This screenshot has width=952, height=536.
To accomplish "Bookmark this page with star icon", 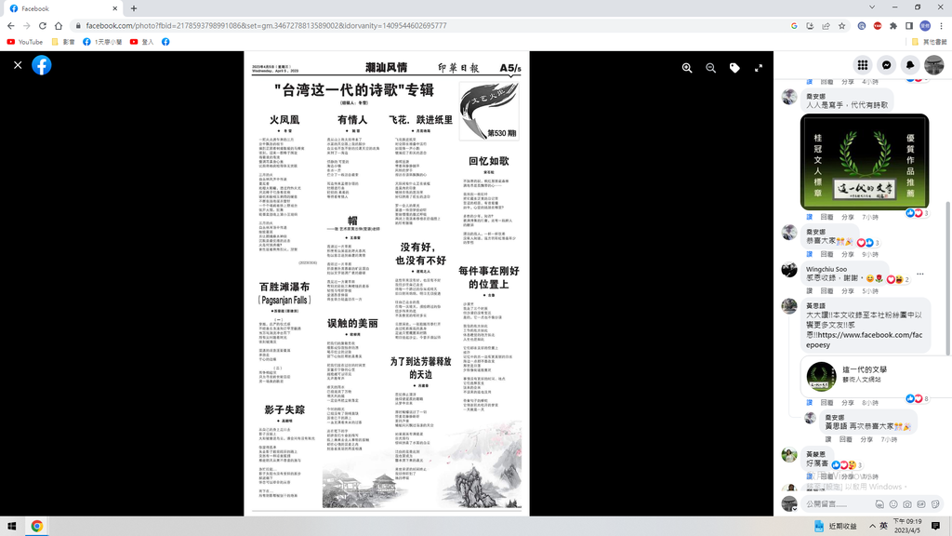I will point(842,26).
